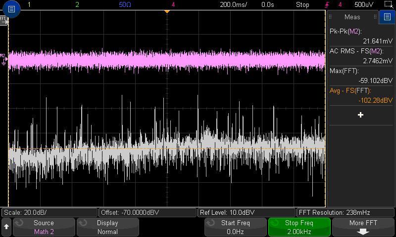Open the Source Math 2 softkey

coord(44,227)
